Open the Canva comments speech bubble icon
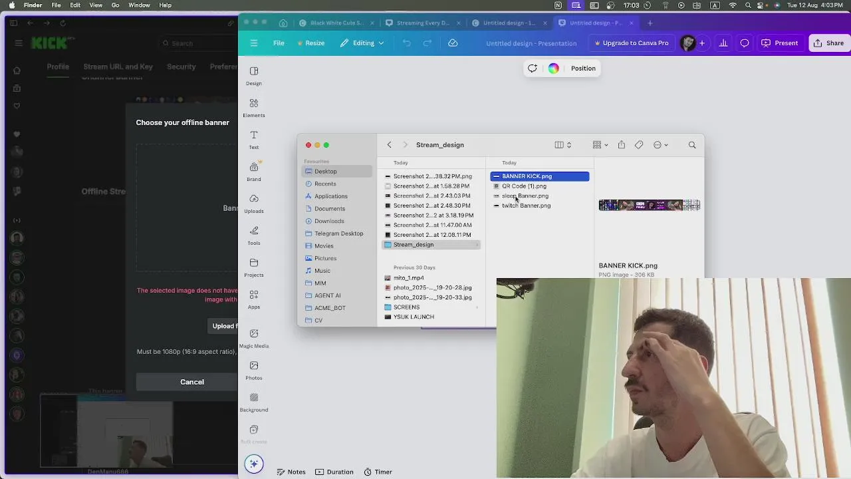 click(745, 43)
